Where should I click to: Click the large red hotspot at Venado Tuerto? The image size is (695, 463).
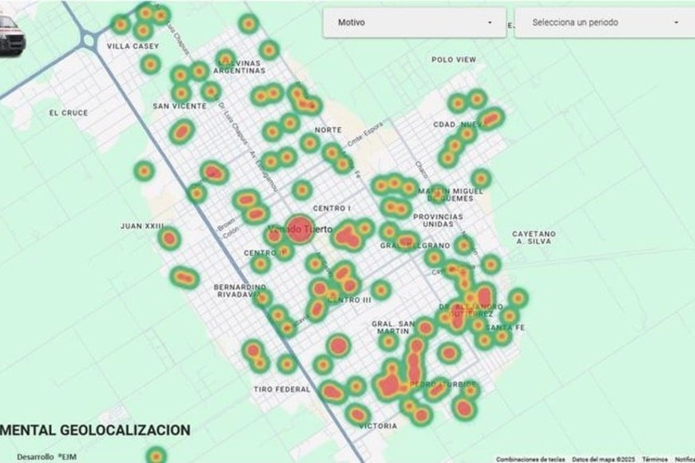pyautogui.click(x=300, y=229)
